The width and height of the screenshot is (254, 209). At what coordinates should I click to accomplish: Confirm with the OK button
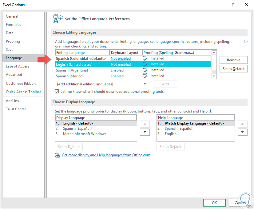tap(214, 203)
